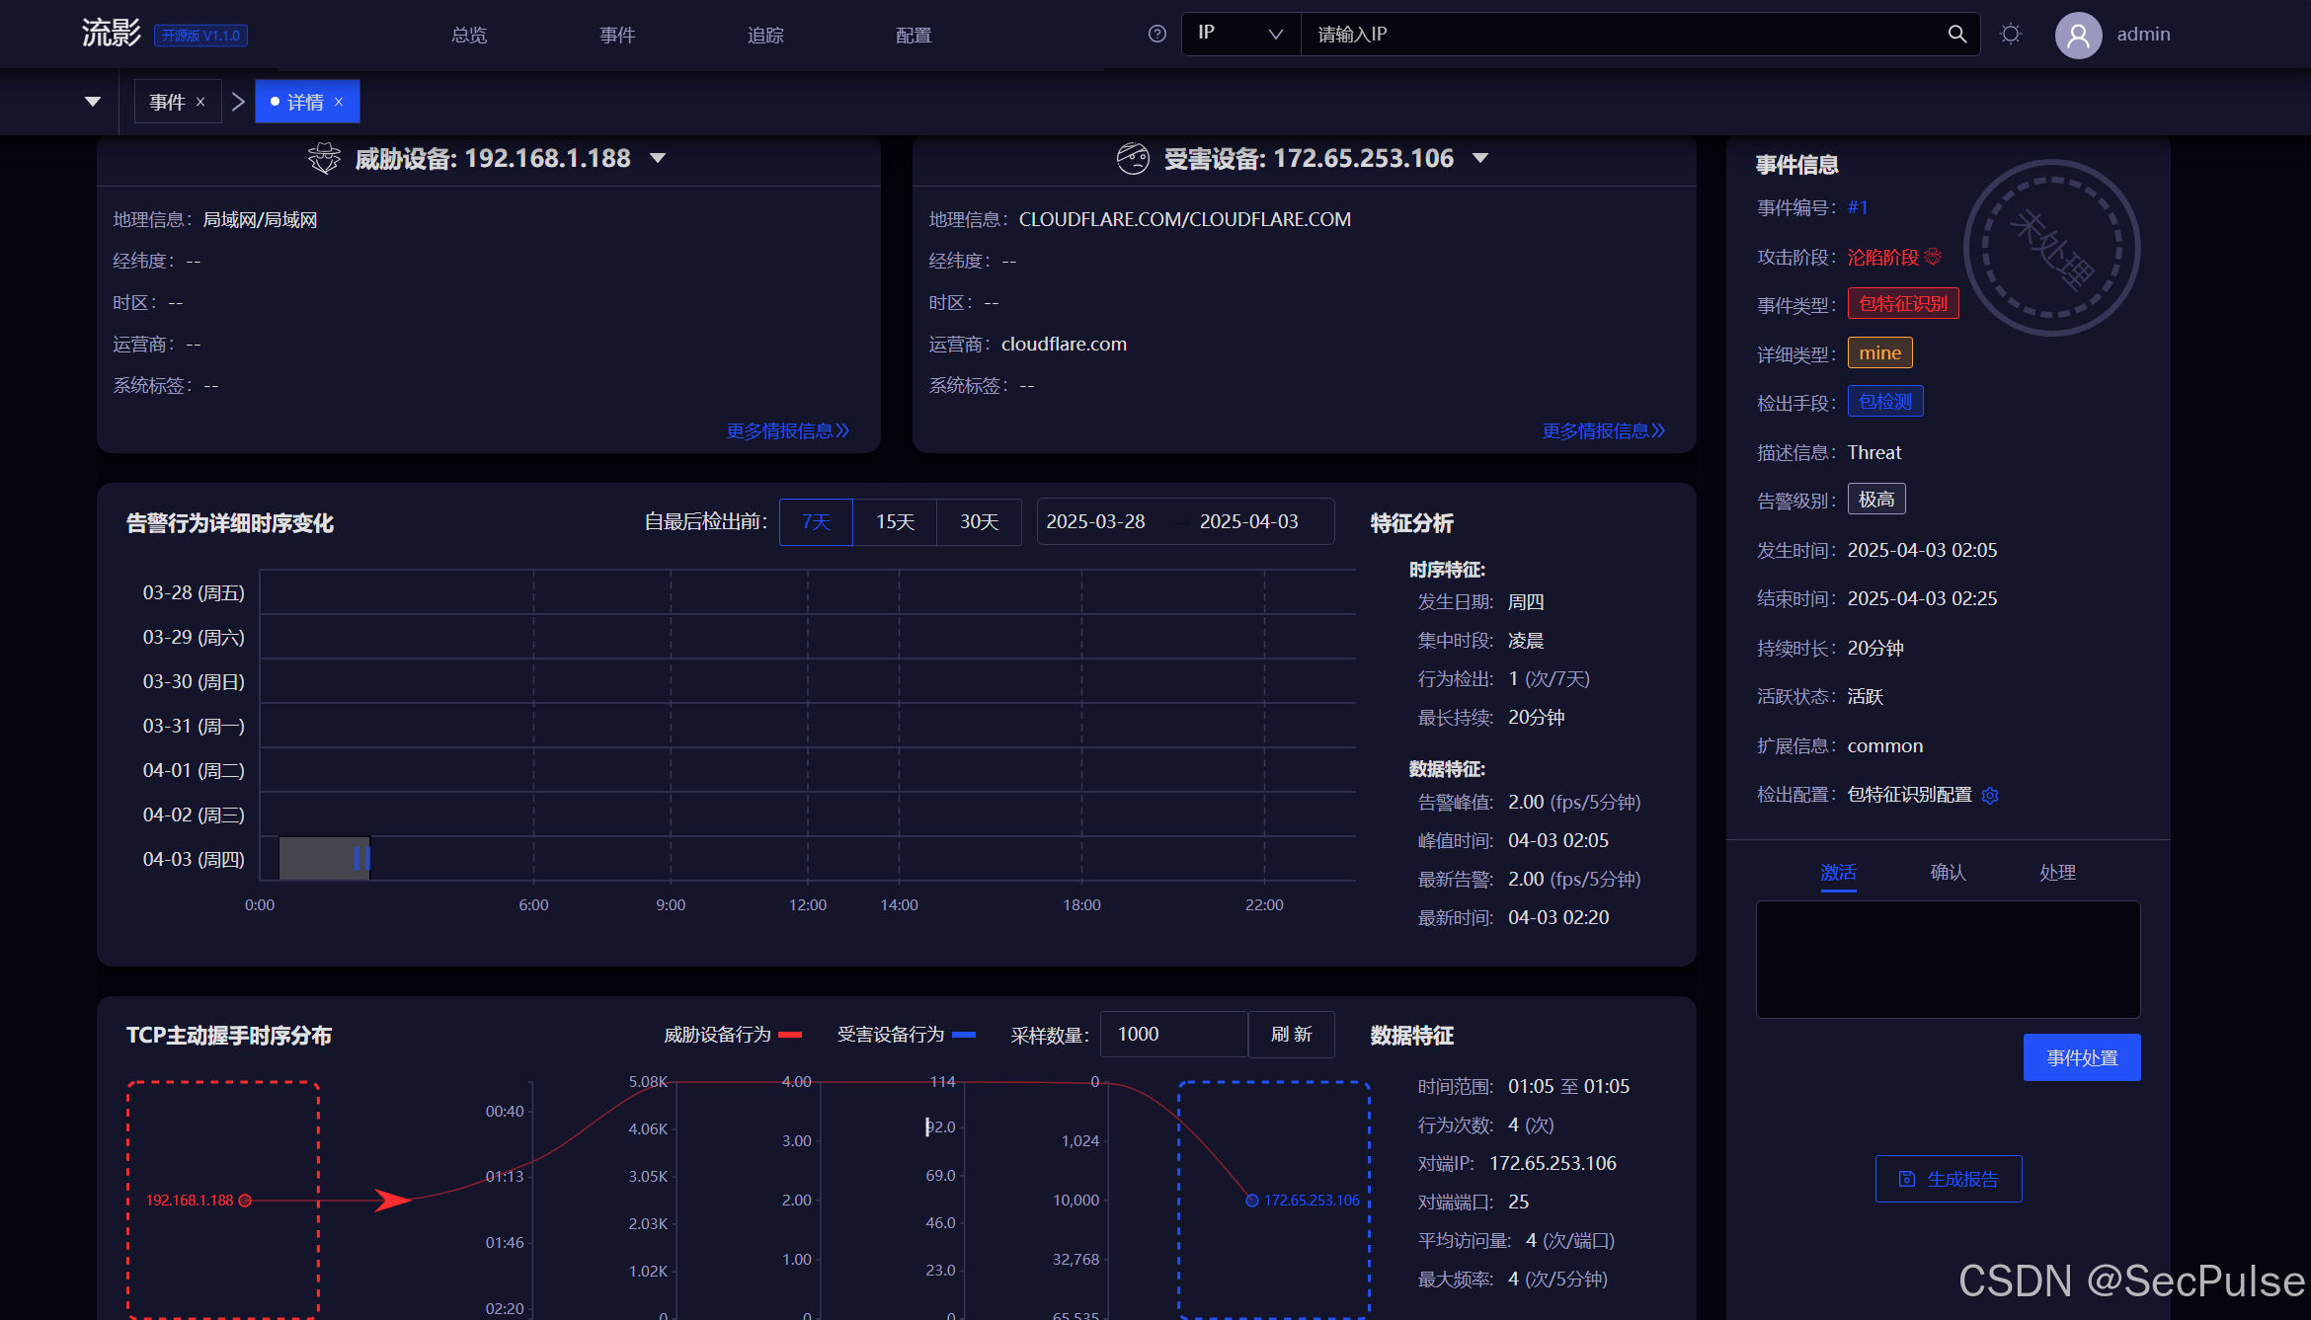Click the 采样数量 input field

pyautogui.click(x=1173, y=1034)
